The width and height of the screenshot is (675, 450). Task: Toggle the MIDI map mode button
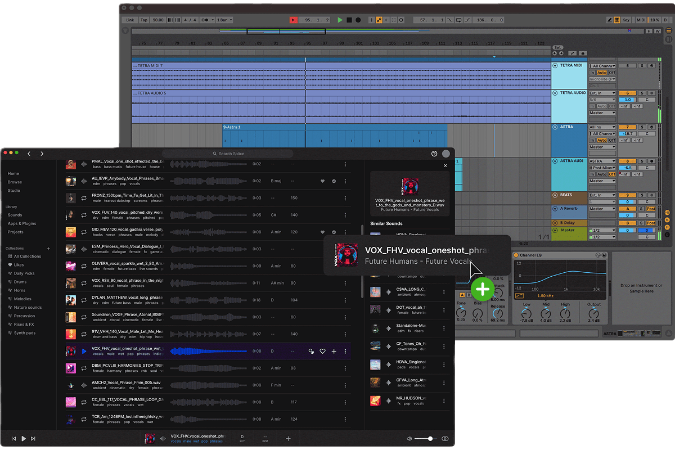[640, 20]
